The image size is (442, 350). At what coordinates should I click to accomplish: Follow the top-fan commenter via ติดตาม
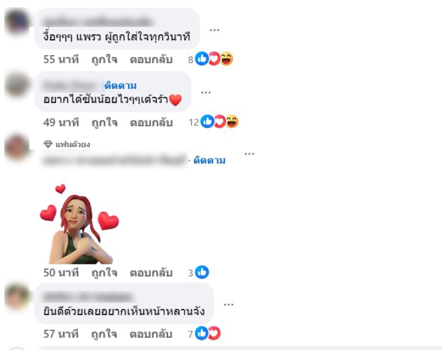pyautogui.click(x=209, y=160)
